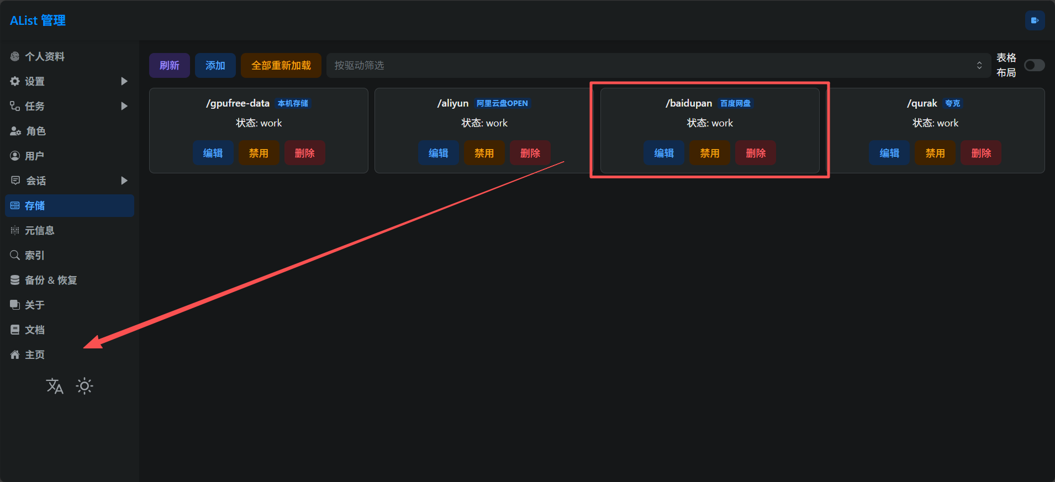Toggle the 表格布局 table layout switch

(1034, 65)
